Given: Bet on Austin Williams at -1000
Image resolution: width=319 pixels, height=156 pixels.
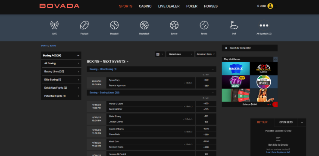Looking at the screenshot, I should click(x=206, y=129).
